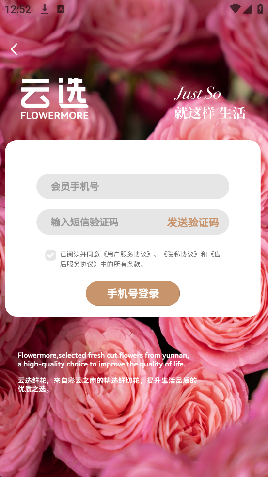This screenshot has height=477, width=268.
Task: Click 发送验证码 to send the code
Action: click(x=193, y=223)
